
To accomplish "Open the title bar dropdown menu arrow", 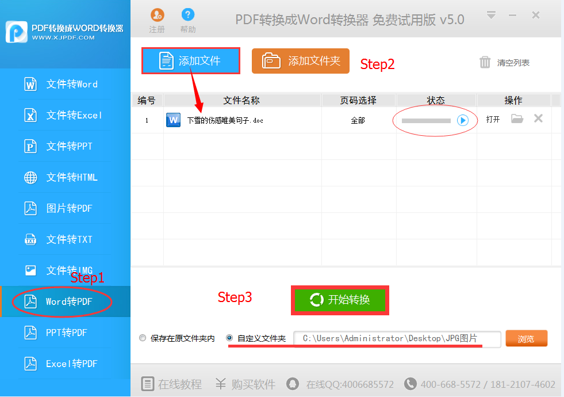I will click(x=490, y=14).
